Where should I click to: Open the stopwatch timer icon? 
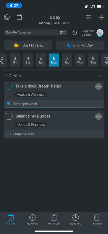click(75, 32)
